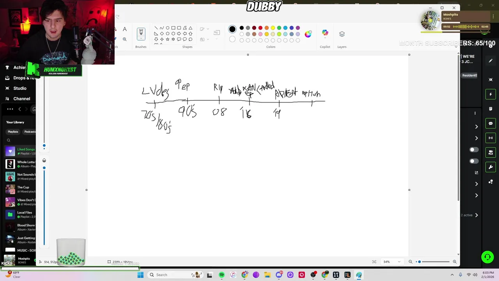
Task: Expand the '2 active' chevron
Action: coord(476,215)
